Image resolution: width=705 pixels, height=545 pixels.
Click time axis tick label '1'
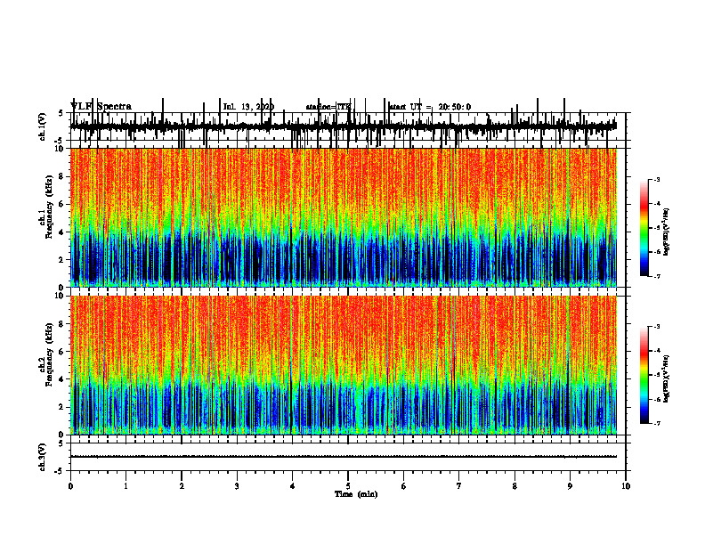(126, 486)
